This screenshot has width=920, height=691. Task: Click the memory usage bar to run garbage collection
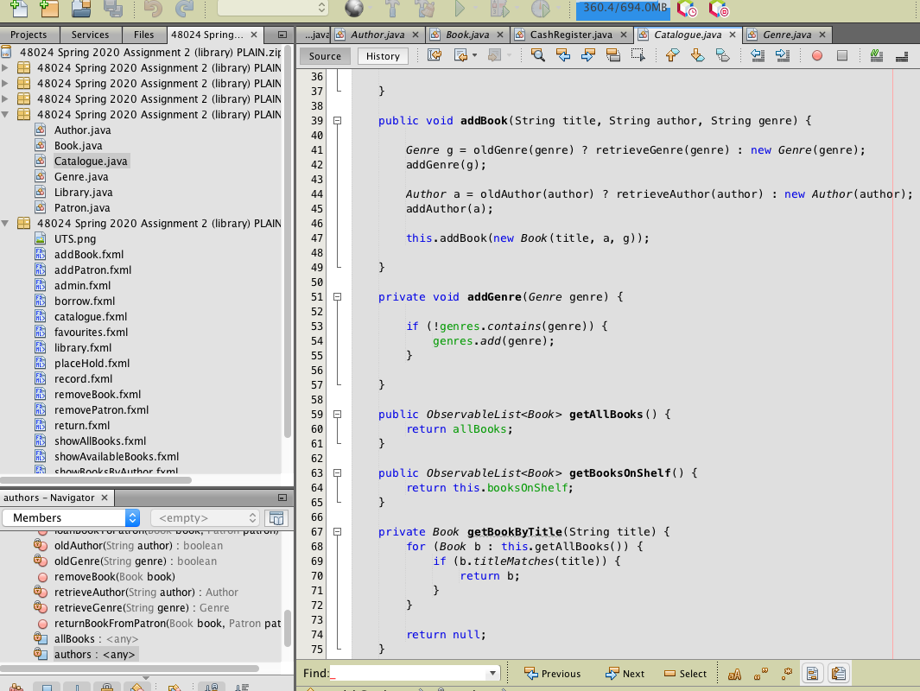[x=622, y=10]
